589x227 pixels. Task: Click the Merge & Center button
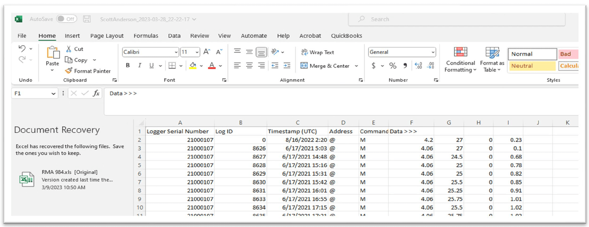(325, 66)
